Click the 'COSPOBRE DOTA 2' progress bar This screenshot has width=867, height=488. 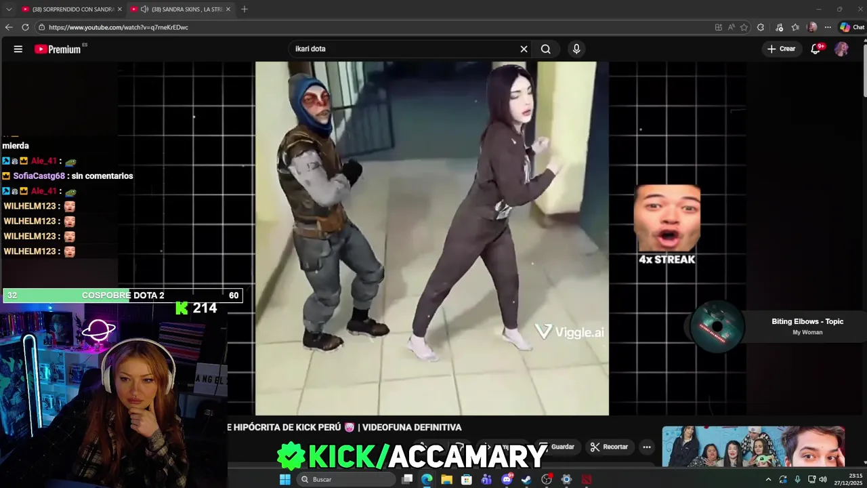123,296
